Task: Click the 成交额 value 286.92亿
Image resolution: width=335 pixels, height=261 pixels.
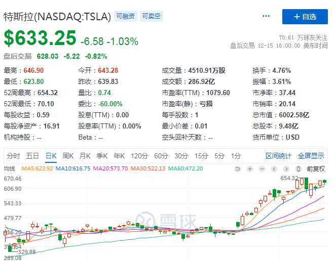Action: [x=202, y=81]
